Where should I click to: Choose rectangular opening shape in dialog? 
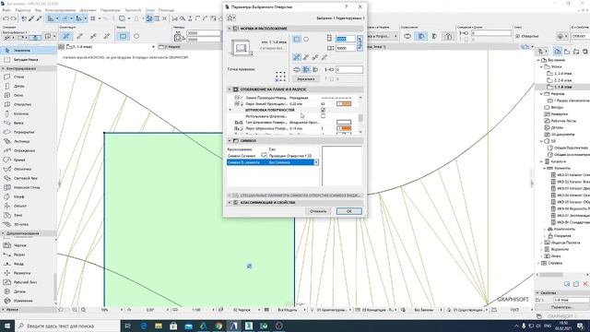[x=297, y=39]
